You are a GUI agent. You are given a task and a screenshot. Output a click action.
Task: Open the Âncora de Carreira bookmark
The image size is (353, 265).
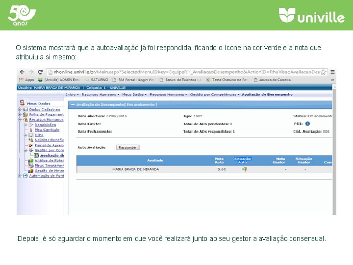point(272,80)
